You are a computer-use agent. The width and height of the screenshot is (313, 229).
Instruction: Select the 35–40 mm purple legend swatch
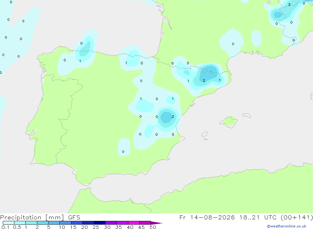[122, 223]
